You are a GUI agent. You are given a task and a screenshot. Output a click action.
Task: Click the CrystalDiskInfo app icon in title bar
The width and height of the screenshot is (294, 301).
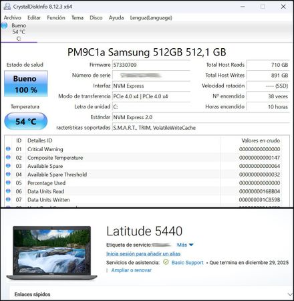(x=7, y=7)
